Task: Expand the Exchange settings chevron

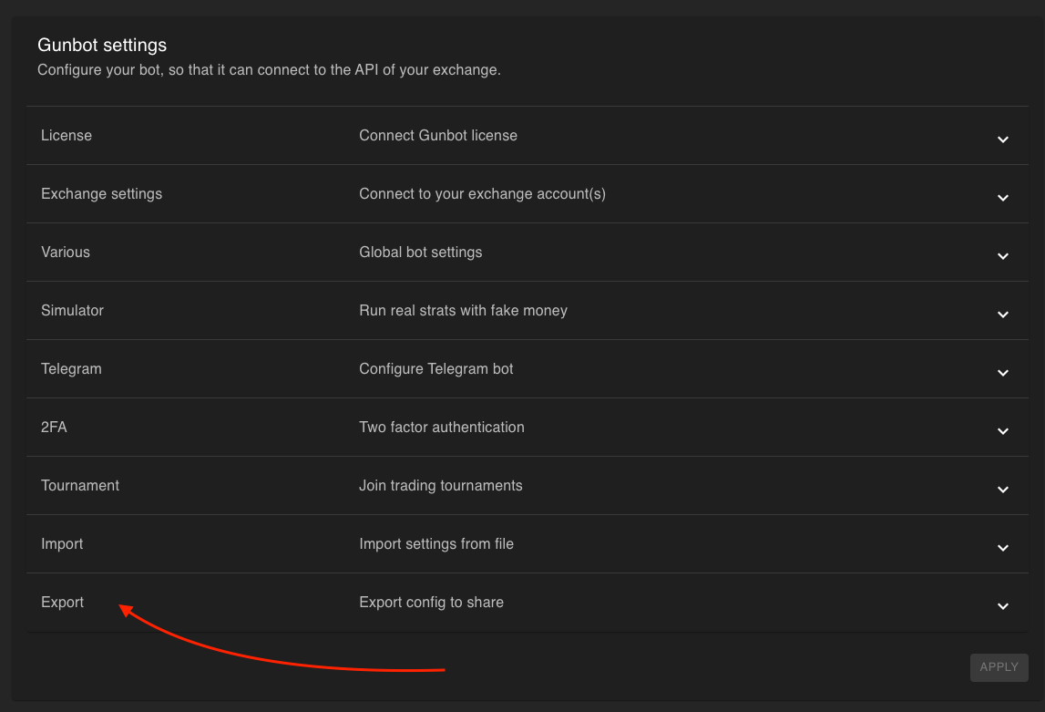Action: pyautogui.click(x=1002, y=198)
